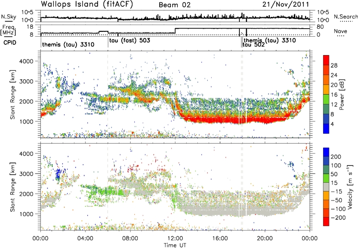This screenshot has height=248, width=358.
Task: Click the '4000' tick of the power panel
Action: point(26,61)
